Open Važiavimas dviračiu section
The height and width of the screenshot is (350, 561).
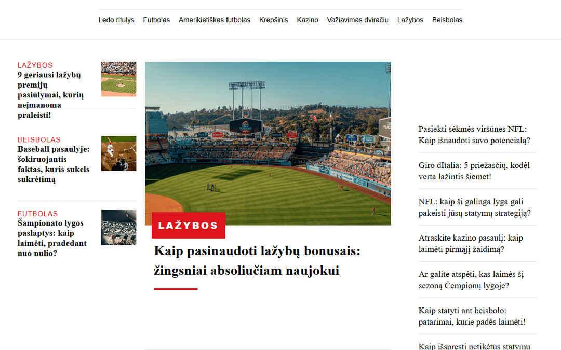coord(357,20)
